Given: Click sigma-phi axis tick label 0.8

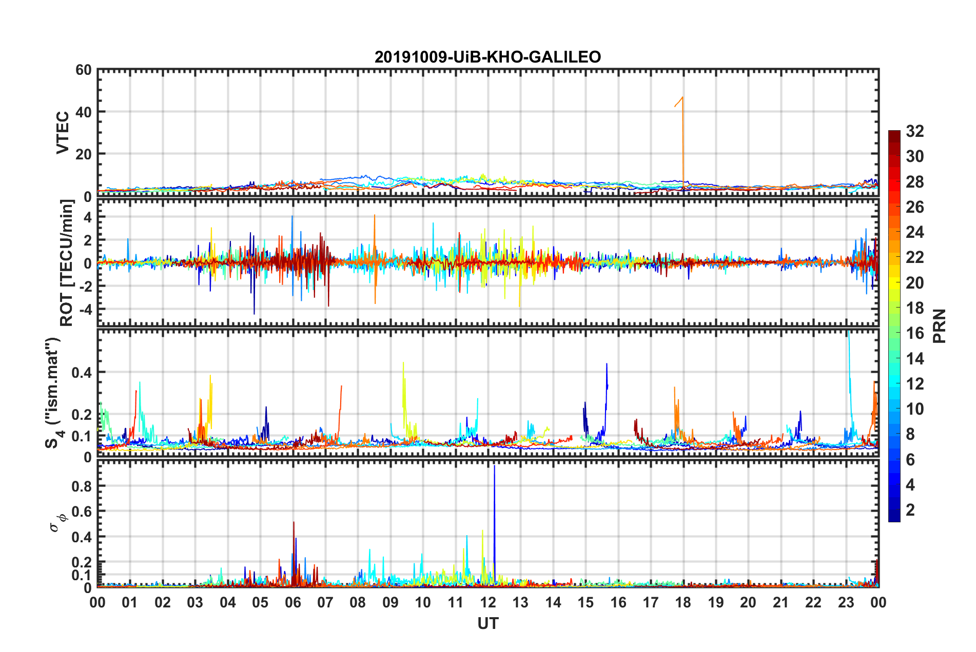Looking at the screenshot, I should pyautogui.click(x=81, y=486).
